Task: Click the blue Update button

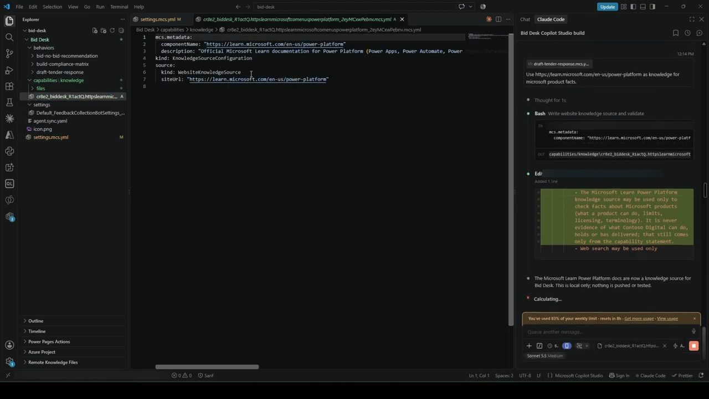Action: [607, 7]
